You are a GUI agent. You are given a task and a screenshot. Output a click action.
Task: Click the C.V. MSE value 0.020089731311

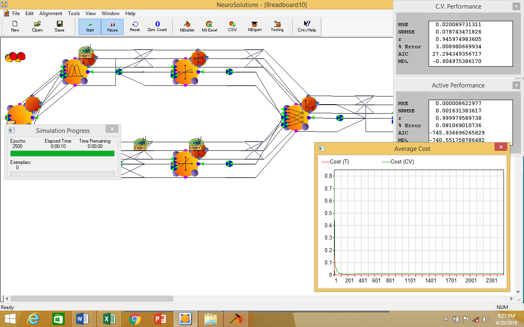pos(458,25)
